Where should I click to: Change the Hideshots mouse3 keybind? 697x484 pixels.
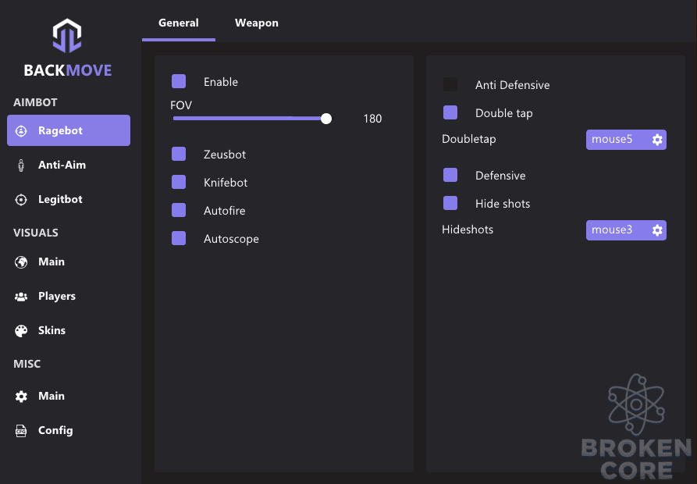tap(626, 230)
